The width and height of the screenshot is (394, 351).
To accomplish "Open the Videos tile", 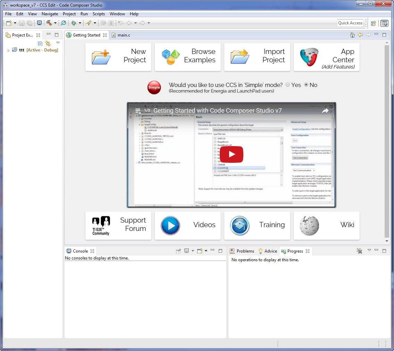I will coord(188,226).
